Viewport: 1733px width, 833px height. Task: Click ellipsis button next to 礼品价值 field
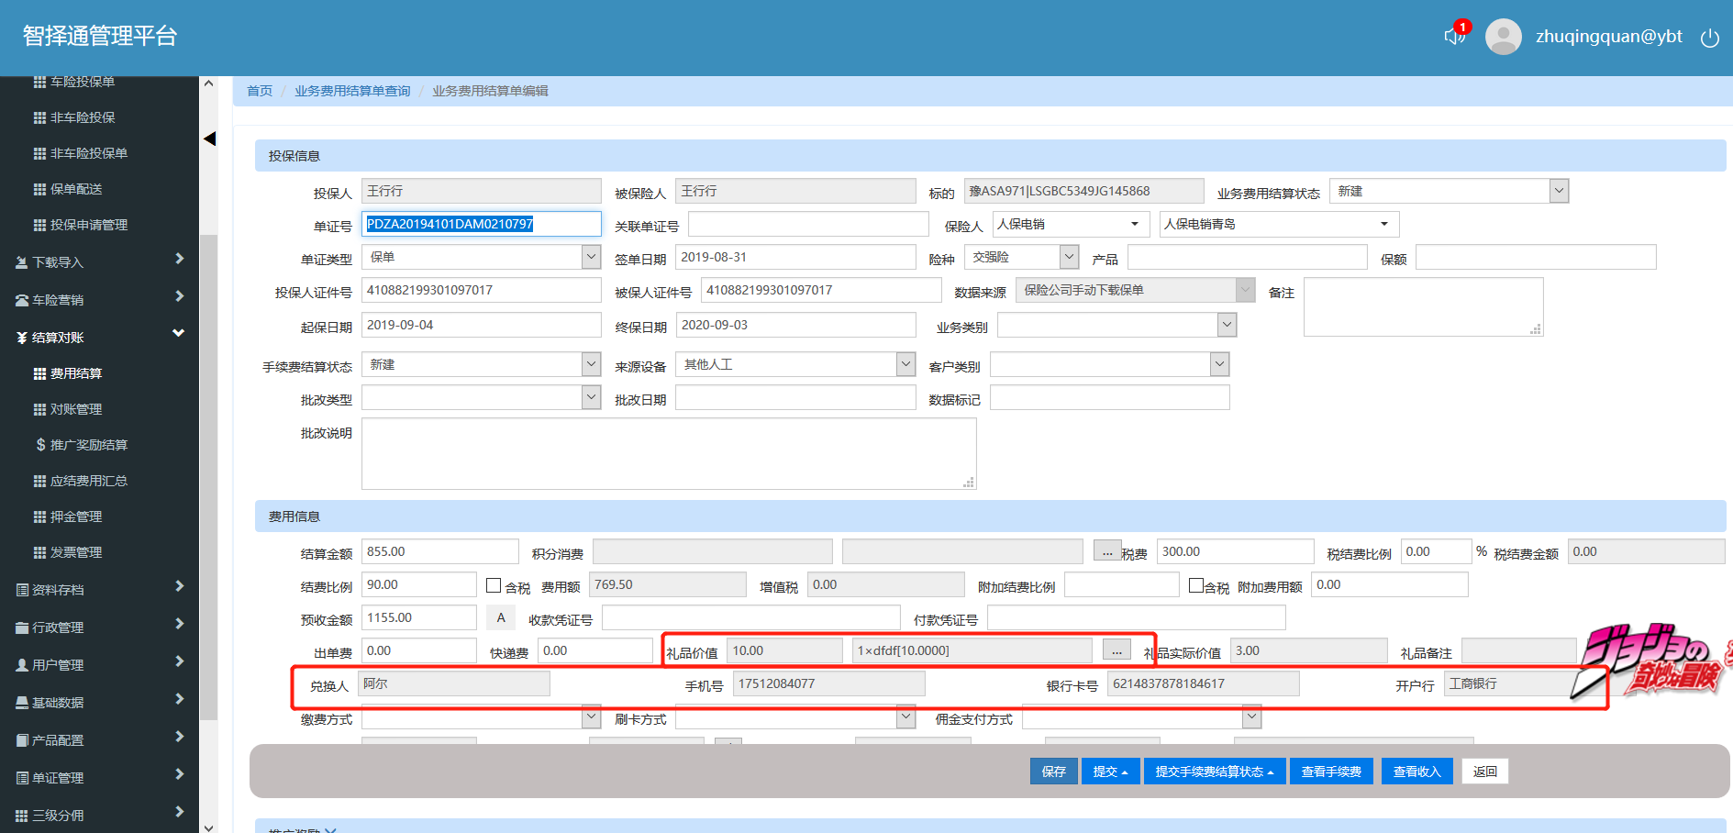1116,650
